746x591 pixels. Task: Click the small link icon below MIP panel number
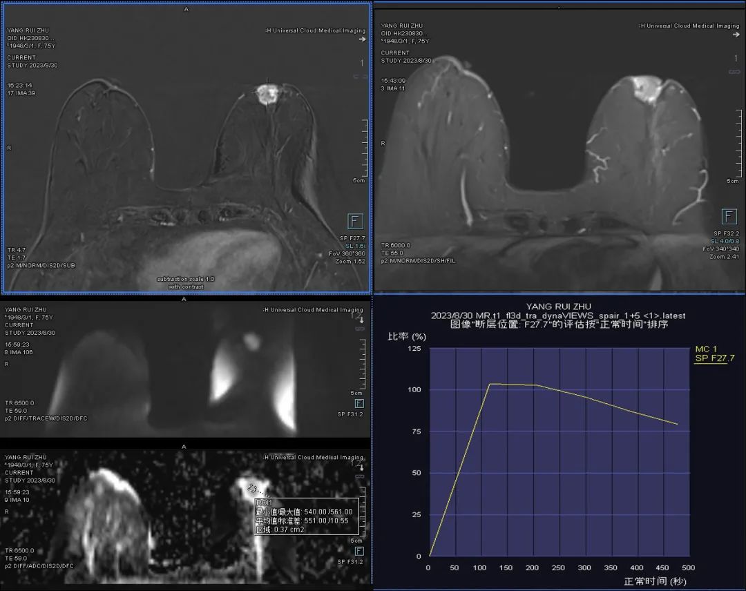[x=736, y=70]
